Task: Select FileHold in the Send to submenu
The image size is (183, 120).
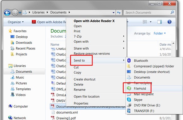Action: tap(154, 88)
